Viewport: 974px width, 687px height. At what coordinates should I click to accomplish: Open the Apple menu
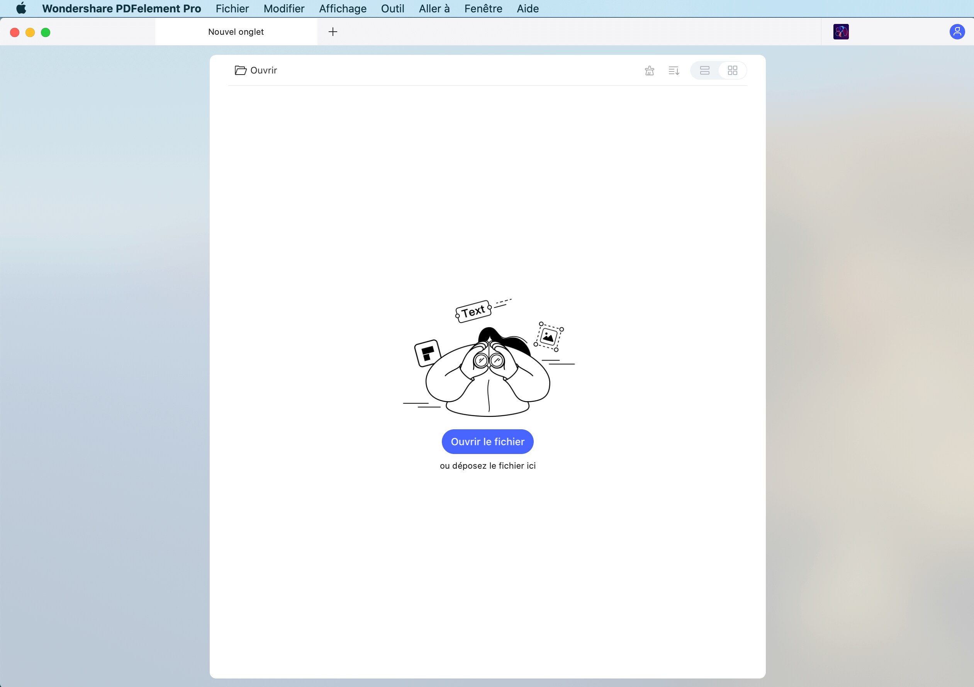pos(21,9)
